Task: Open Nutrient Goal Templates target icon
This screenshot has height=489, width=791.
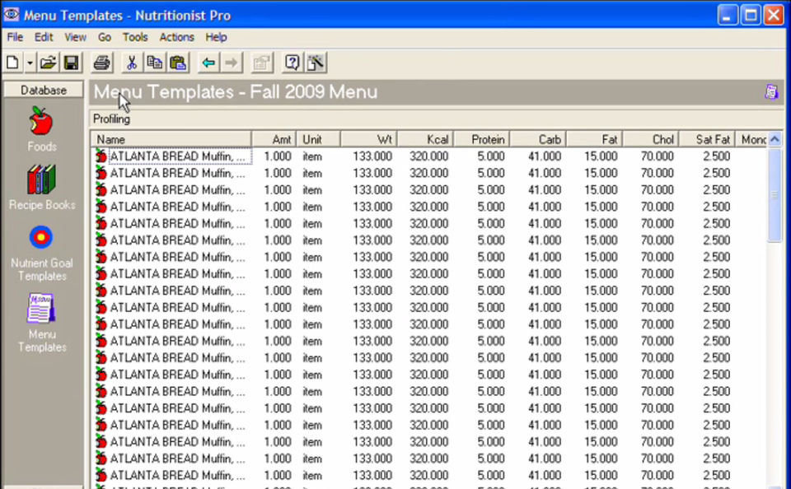Action: pos(41,237)
